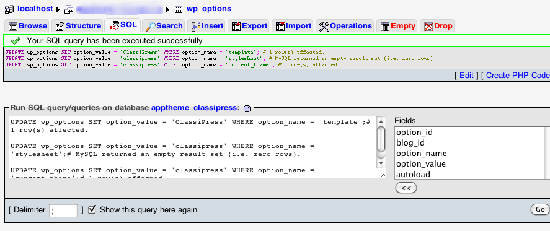Switch to the Structure tab

tap(78, 26)
